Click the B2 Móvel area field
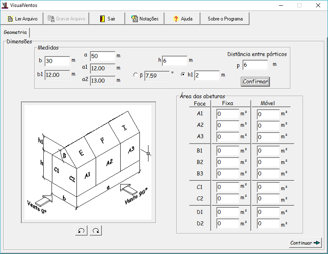 tap(268, 162)
